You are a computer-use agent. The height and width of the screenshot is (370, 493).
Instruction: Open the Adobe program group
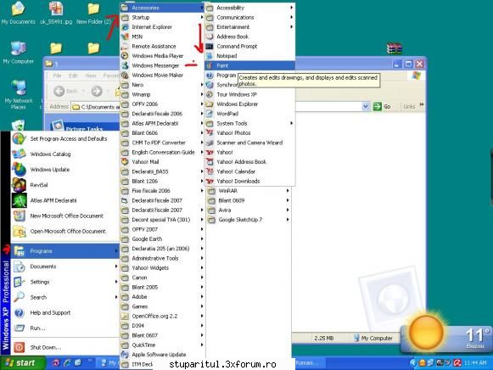tap(162, 296)
